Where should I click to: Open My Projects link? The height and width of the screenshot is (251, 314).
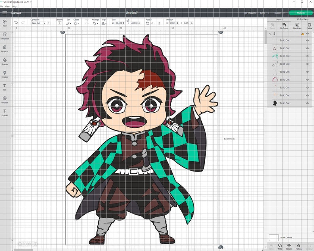coord(250,13)
